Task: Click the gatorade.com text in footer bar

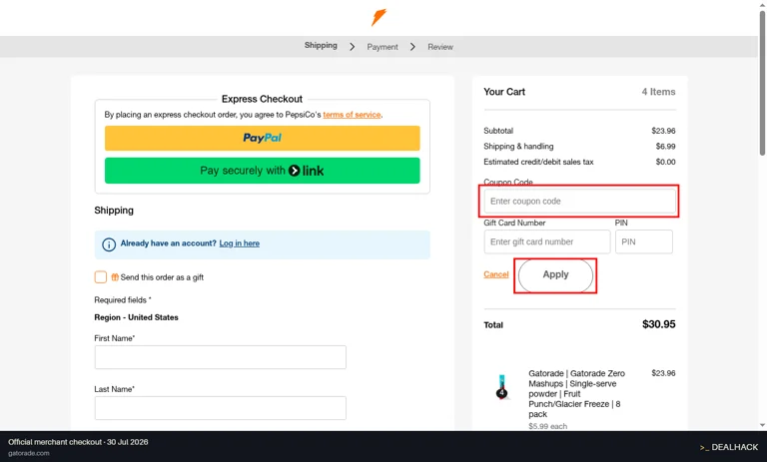Action: click(29, 453)
